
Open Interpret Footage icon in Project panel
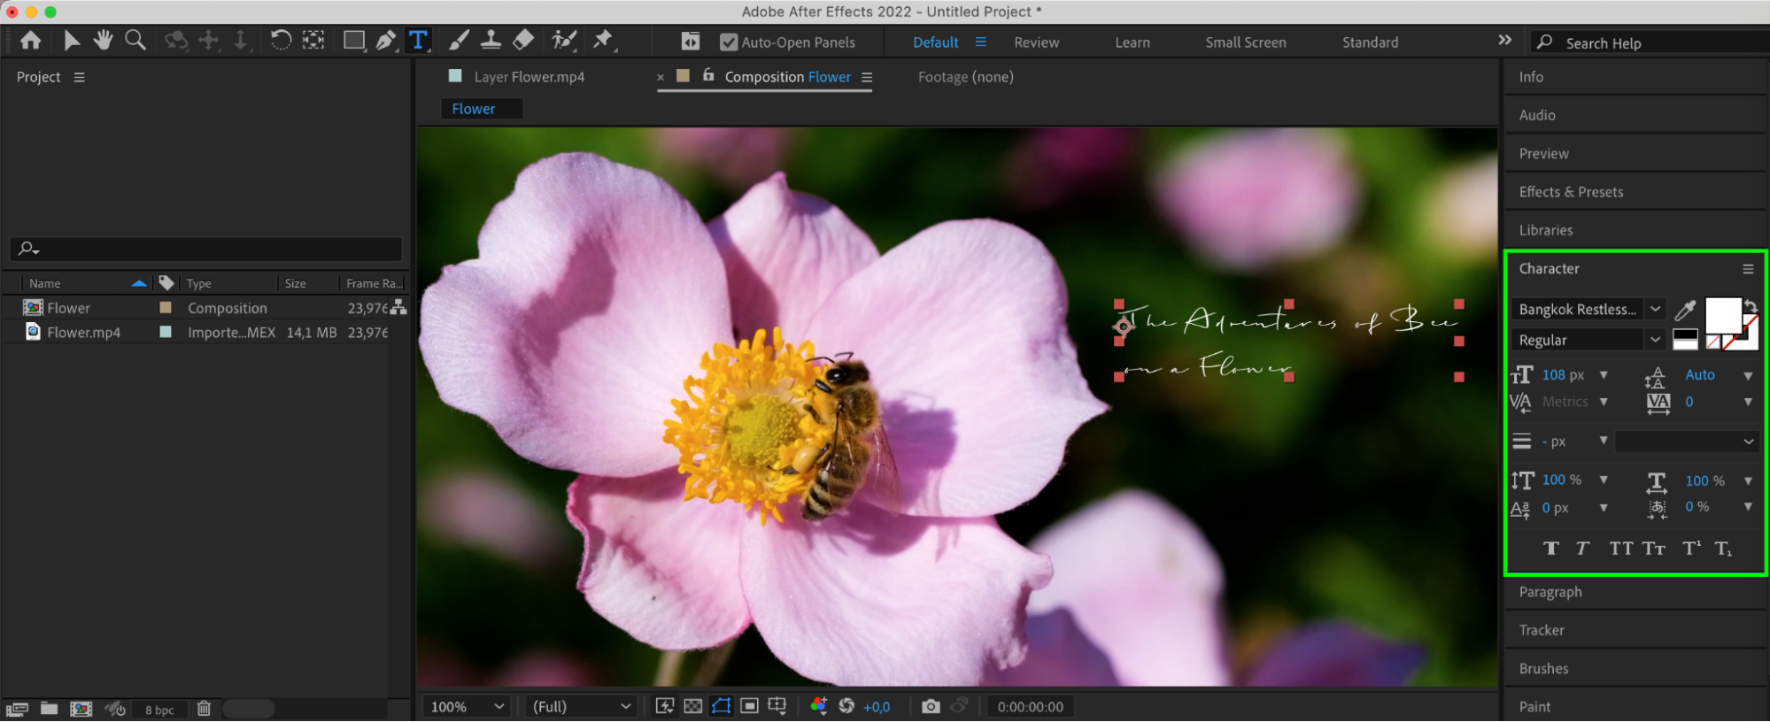(x=17, y=709)
